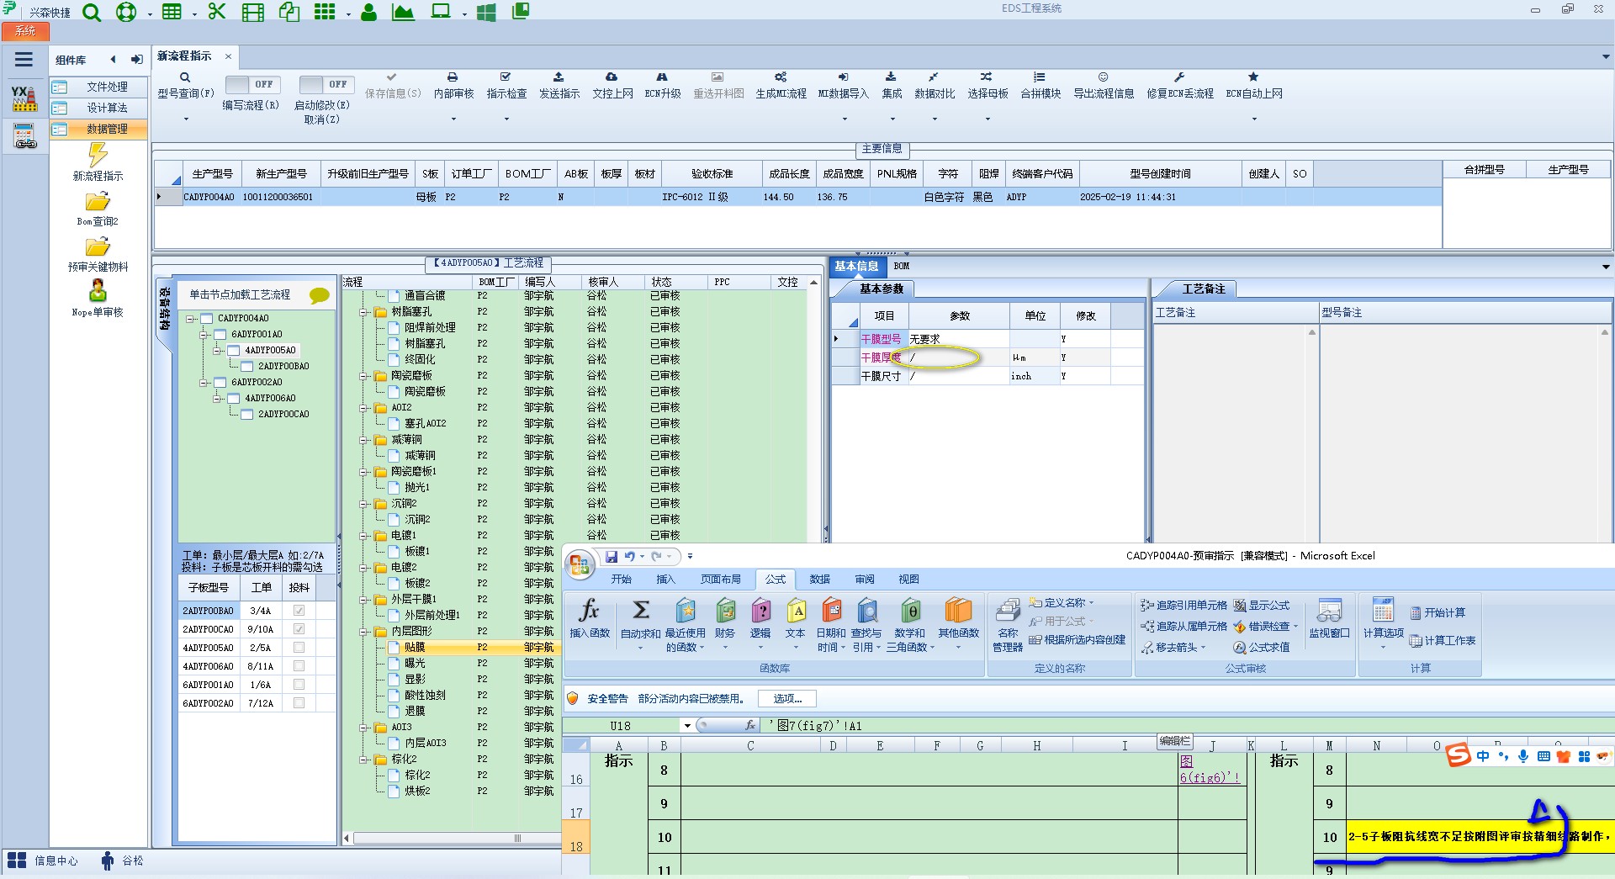Click 选项... button in security warning
1615x879 pixels.
tap(787, 699)
